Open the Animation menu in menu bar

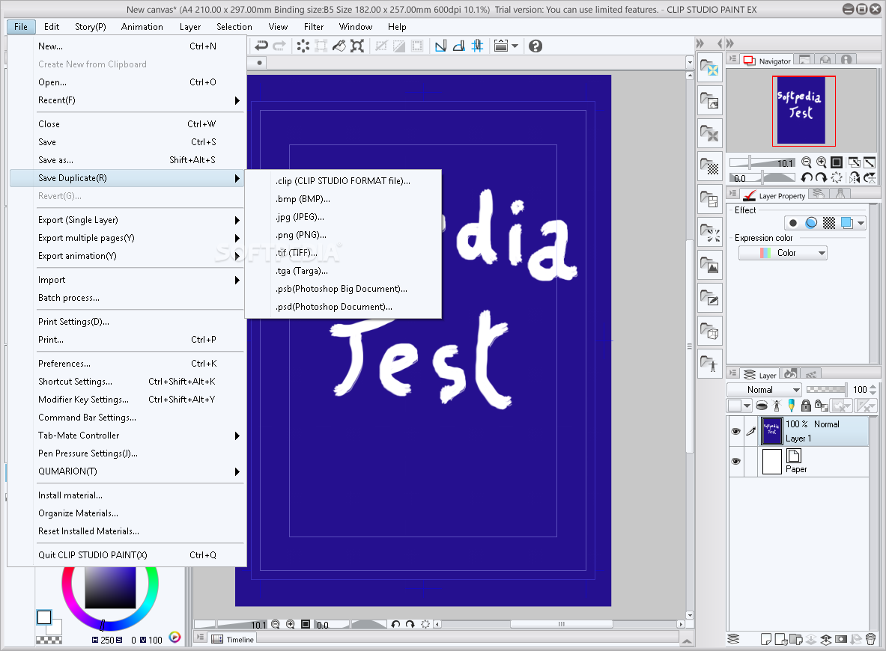142,26
